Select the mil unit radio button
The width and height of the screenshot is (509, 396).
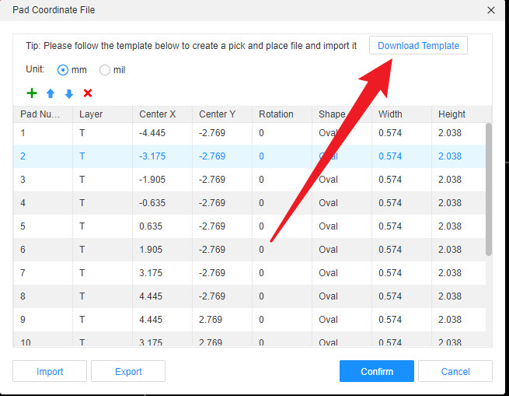105,70
